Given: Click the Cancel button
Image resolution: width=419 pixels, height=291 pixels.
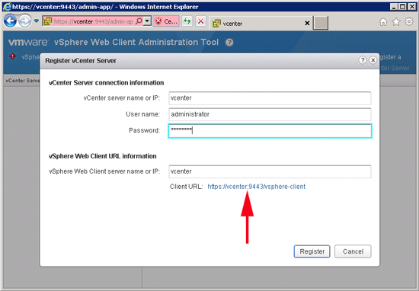Looking at the screenshot, I should point(353,251).
